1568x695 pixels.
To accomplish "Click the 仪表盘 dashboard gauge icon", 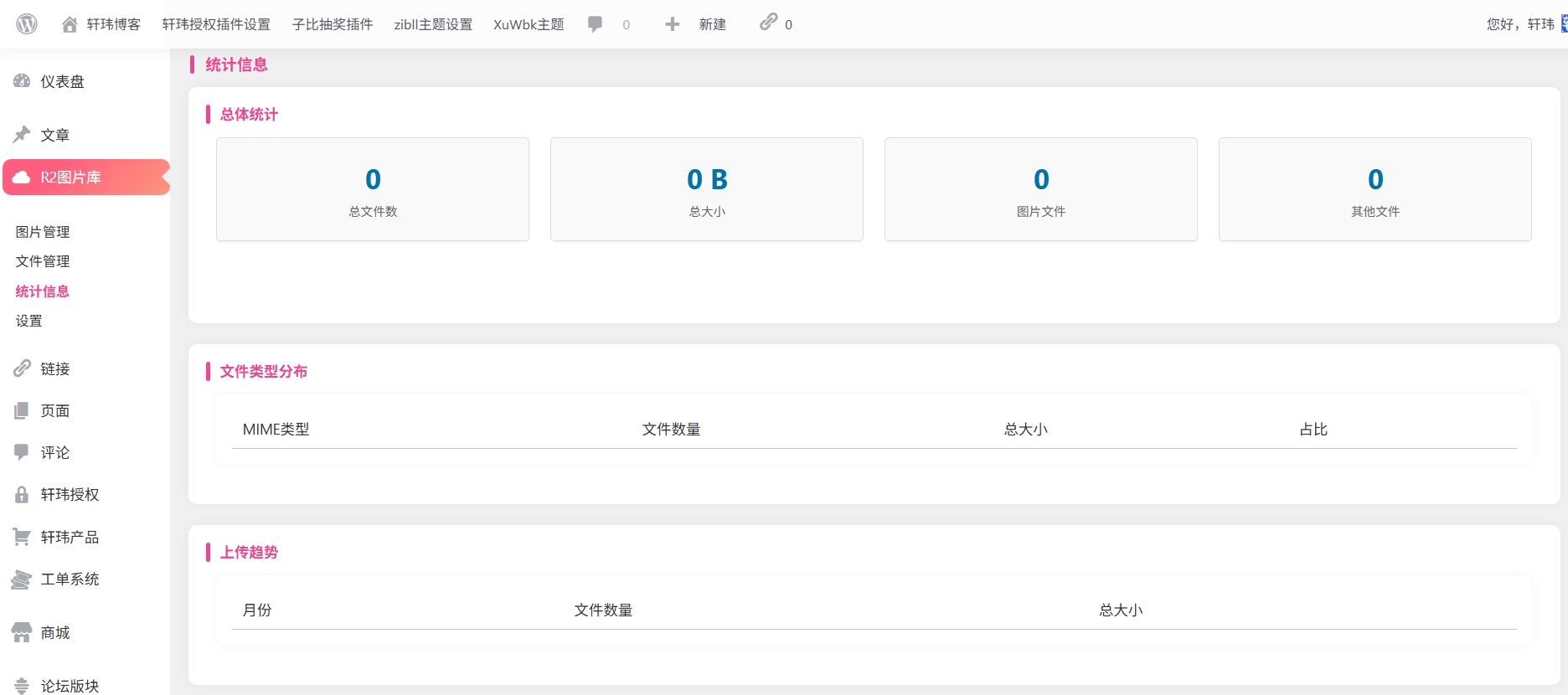I will tap(22, 81).
